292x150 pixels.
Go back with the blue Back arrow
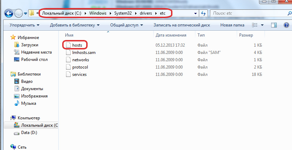click(9, 14)
